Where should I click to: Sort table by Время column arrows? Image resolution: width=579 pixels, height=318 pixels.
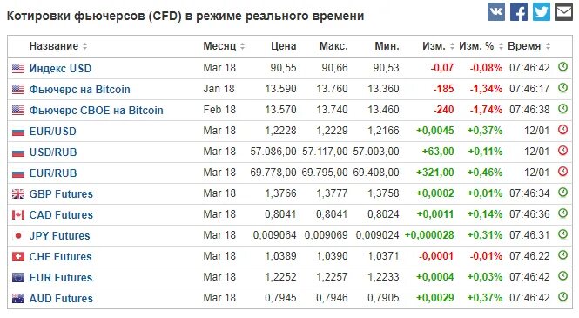(548, 46)
